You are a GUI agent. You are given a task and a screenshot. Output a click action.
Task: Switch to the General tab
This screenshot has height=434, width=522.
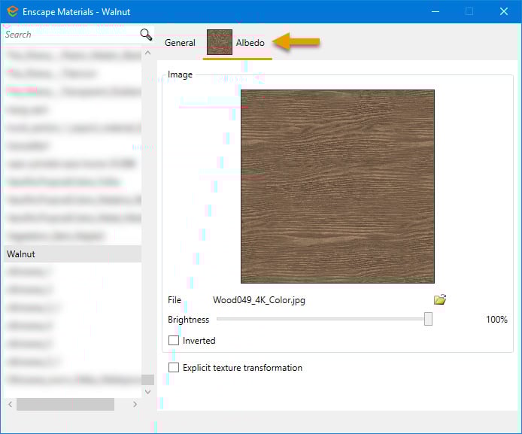[x=180, y=43]
